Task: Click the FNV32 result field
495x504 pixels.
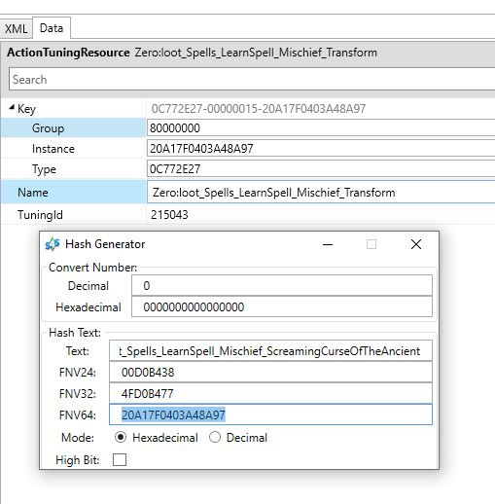Action: pyautogui.click(x=270, y=393)
